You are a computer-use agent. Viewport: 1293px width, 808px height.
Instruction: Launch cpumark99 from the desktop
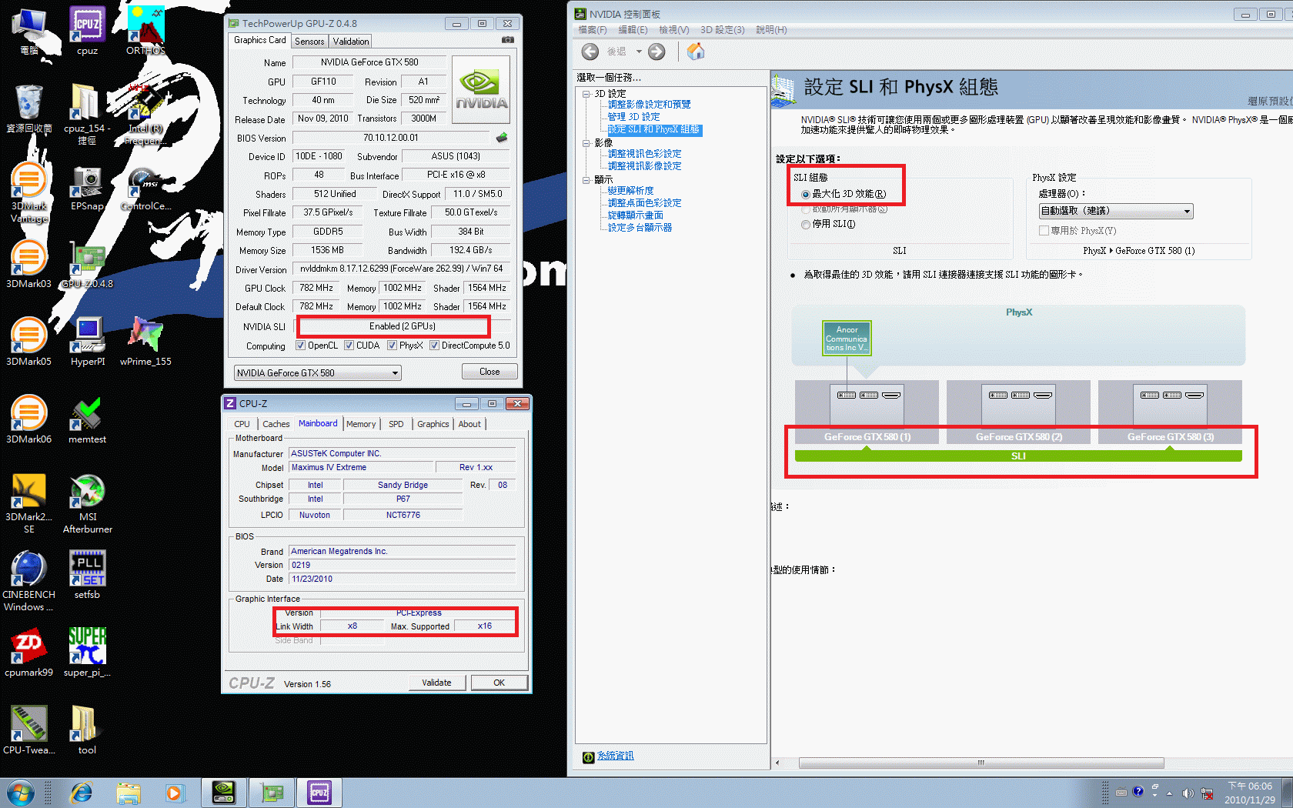point(29,653)
